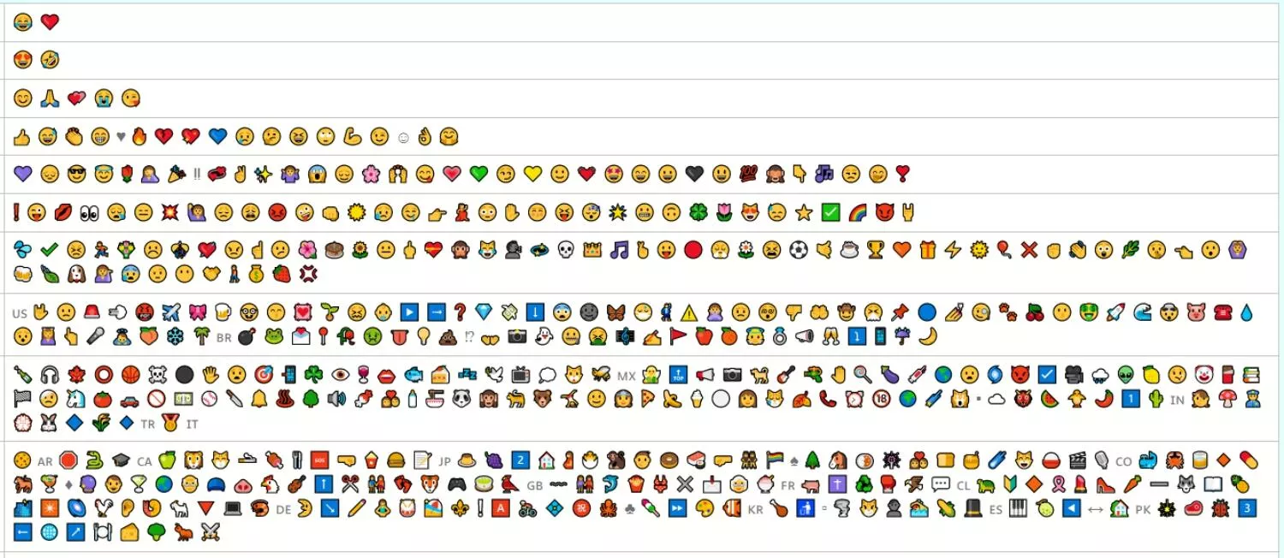1284x558 pixels.
Task: Select the headphones emoji
Action: [49, 375]
